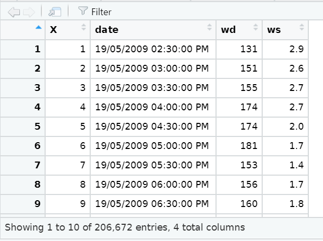The image size is (323, 241).
Task: Open the Filter option
Action: (x=94, y=11)
